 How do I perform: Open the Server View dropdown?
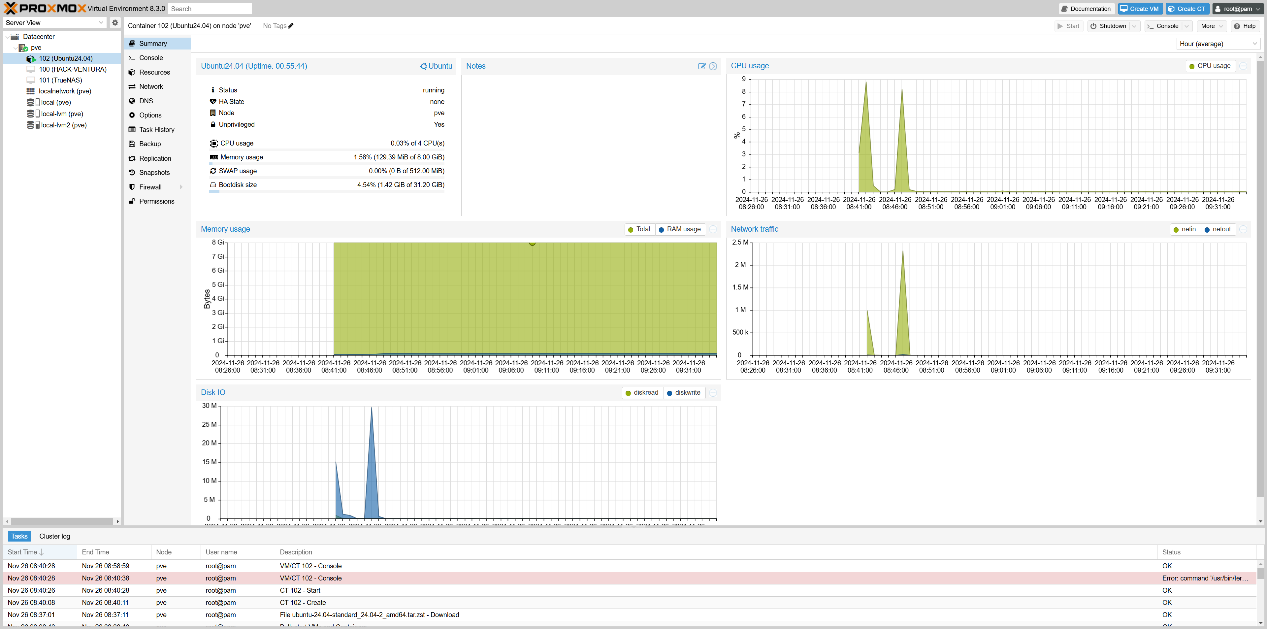(x=54, y=23)
